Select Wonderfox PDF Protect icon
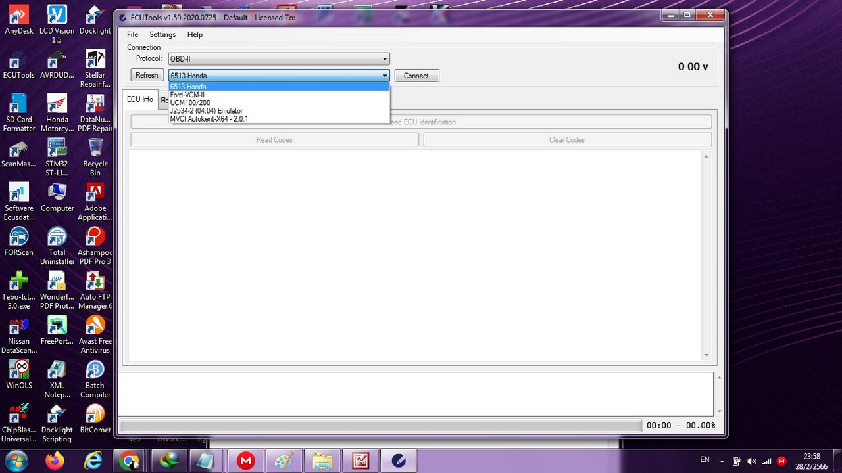Screen dimensions: 842x473 [57, 290]
